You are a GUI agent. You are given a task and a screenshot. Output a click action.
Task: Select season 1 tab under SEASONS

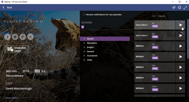(x=83, y=27)
